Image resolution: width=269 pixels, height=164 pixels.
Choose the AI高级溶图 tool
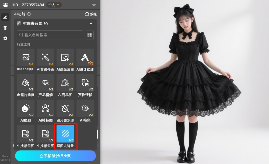(x=65, y=57)
